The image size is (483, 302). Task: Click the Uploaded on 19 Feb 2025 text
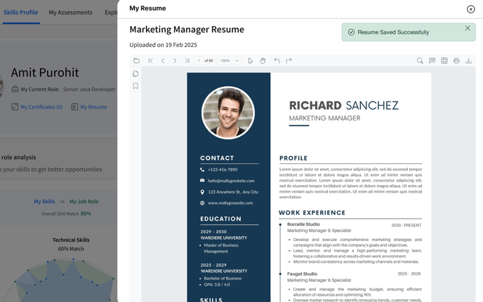163,45
